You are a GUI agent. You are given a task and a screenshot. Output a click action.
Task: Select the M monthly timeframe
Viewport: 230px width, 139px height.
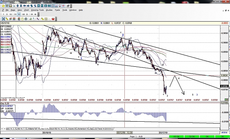[35, 14]
